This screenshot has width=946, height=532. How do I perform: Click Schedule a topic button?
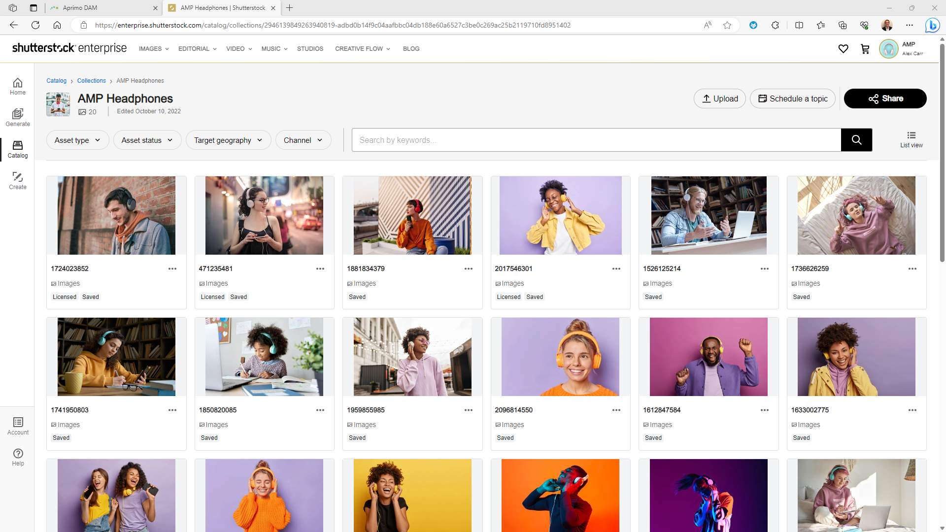792,99
